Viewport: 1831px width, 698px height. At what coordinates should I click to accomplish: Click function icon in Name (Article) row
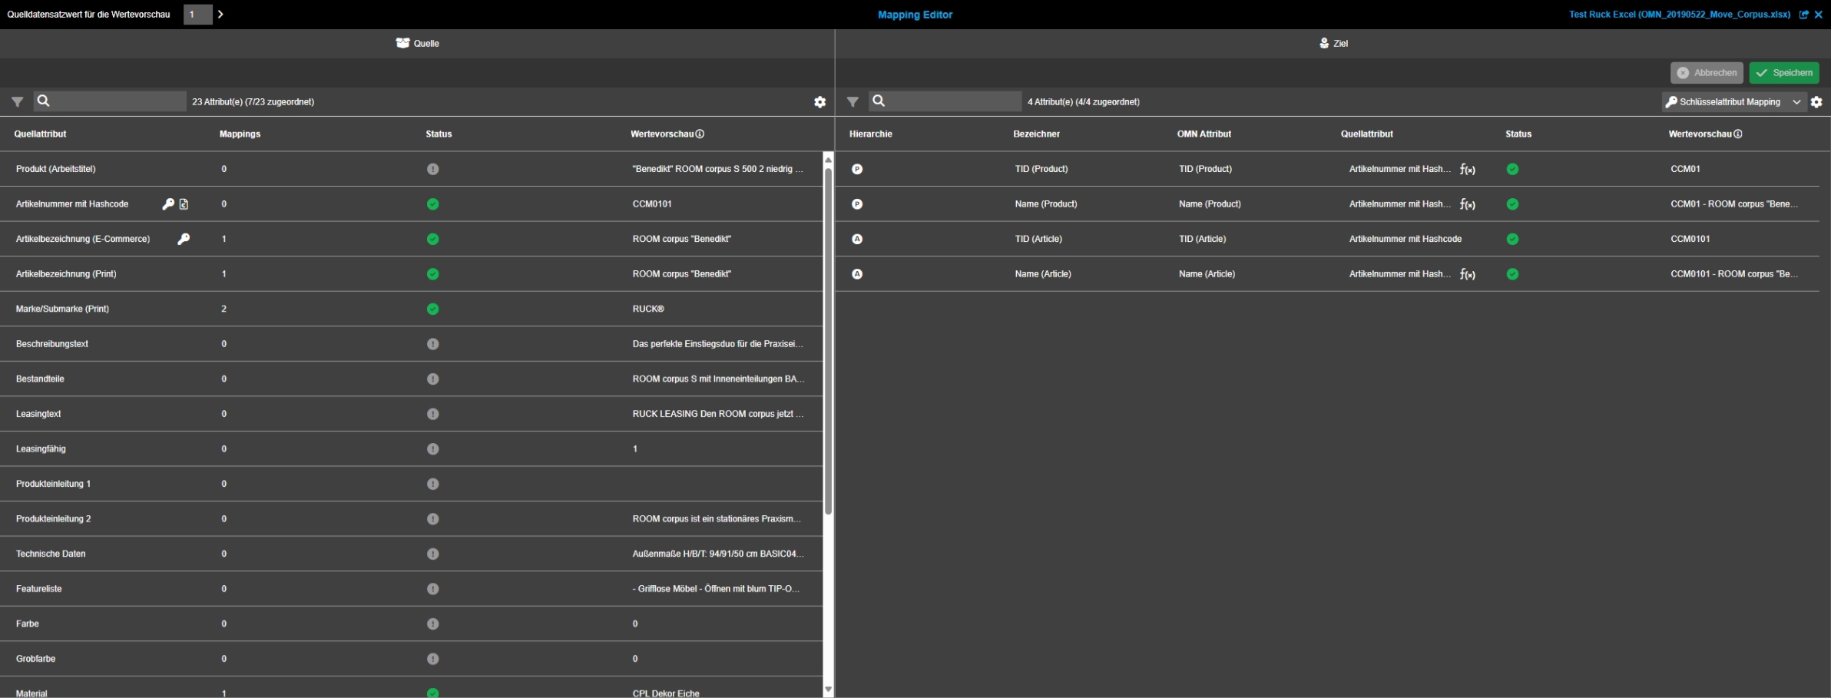1467,274
